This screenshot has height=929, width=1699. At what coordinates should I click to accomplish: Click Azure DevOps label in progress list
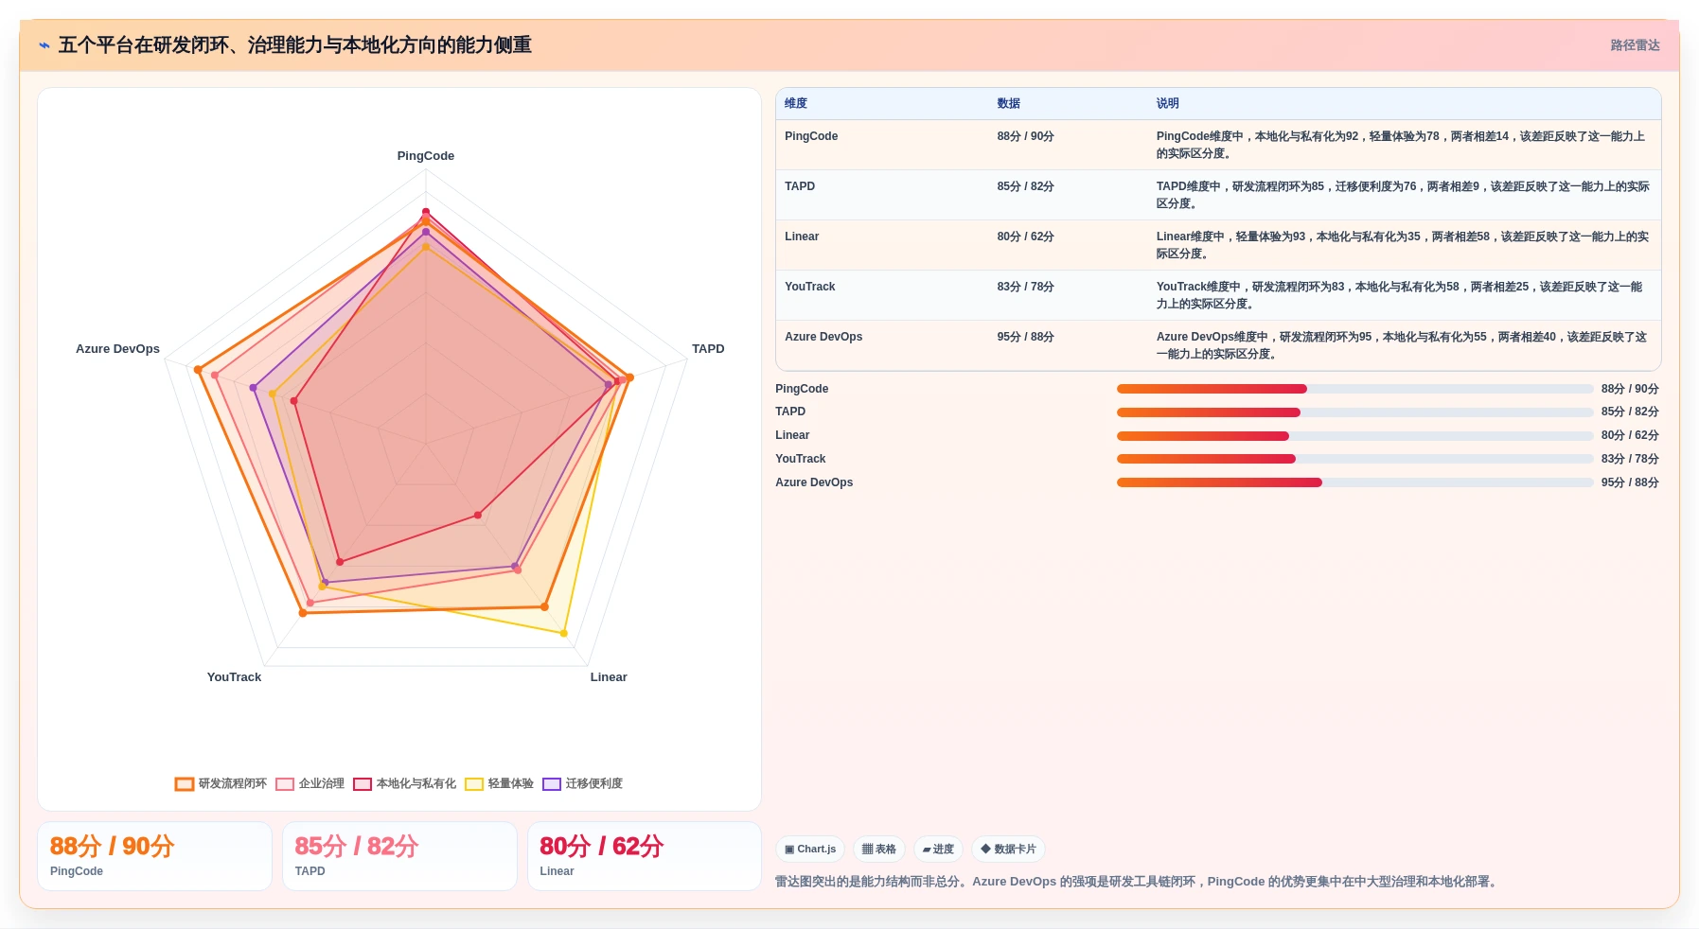(x=814, y=482)
